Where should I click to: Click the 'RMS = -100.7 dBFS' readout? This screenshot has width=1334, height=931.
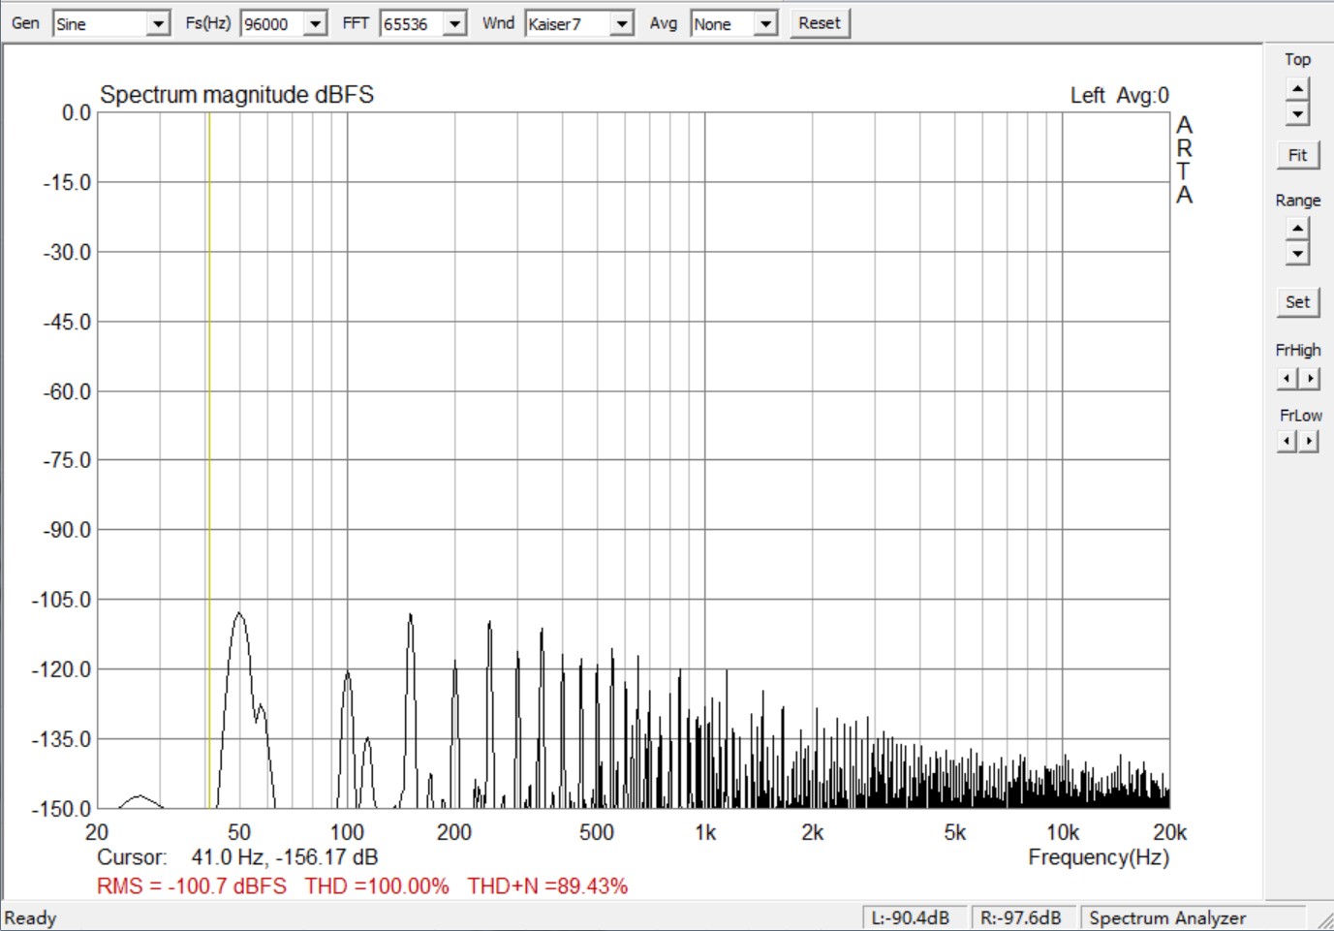[192, 886]
